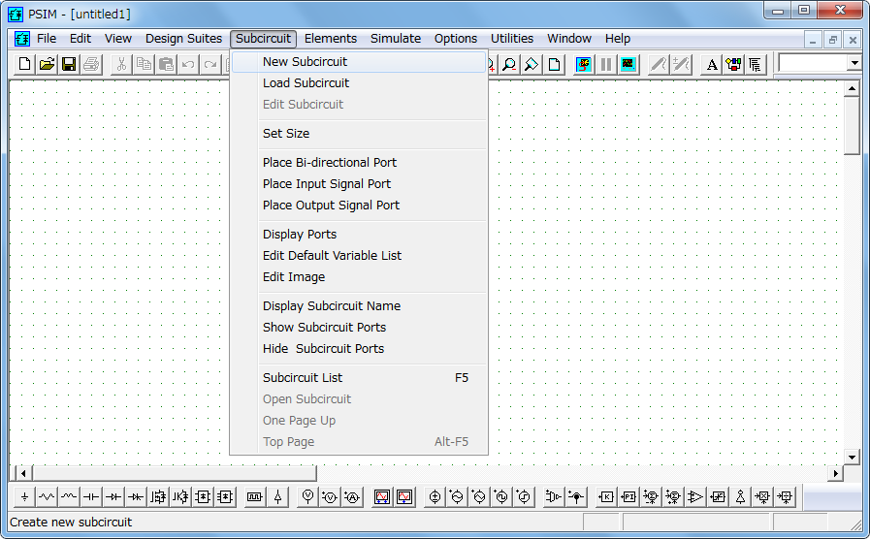
Task: Click the PSIM document icon in menu bar
Action: 22,38
